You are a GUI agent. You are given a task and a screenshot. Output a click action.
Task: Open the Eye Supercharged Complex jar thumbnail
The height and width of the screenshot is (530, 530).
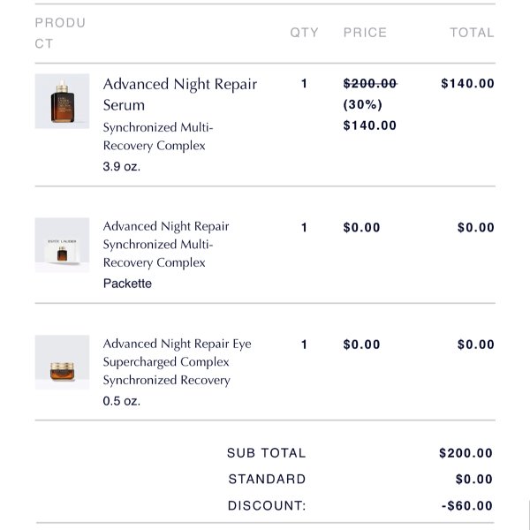pos(62,362)
